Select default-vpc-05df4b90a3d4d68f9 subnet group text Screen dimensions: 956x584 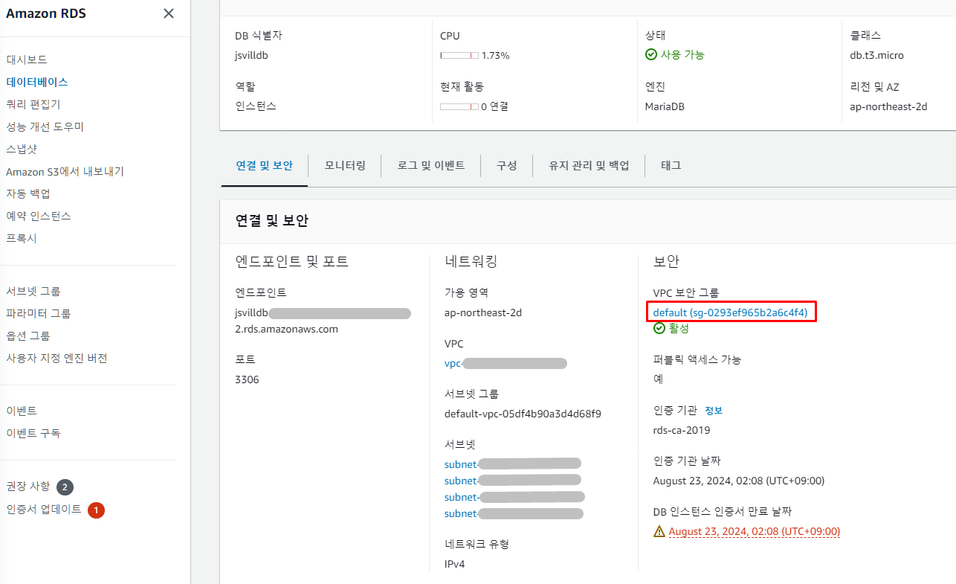523,414
